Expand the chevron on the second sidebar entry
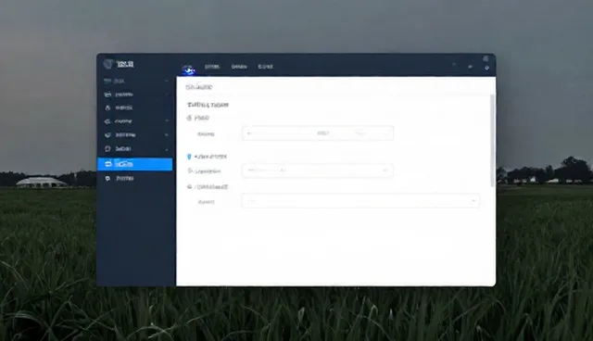The width and height of the screenshot is (593, 341). [167, 95]
